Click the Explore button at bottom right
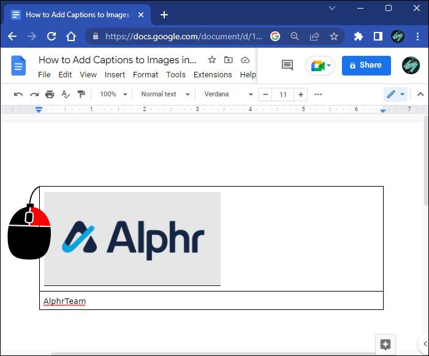This screenshot has height=356, width=429. click(x=385, y=344)
